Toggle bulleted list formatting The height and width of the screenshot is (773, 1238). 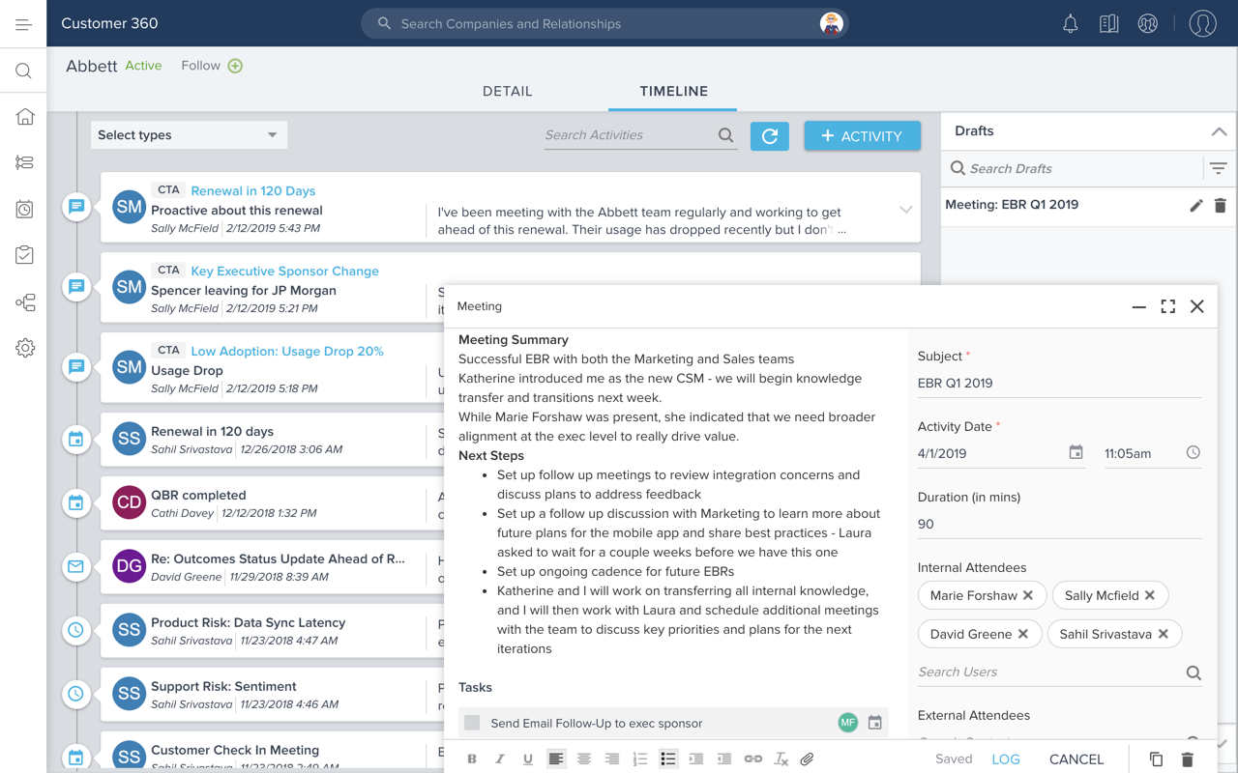pyautogui.click(x=667, y=759)
